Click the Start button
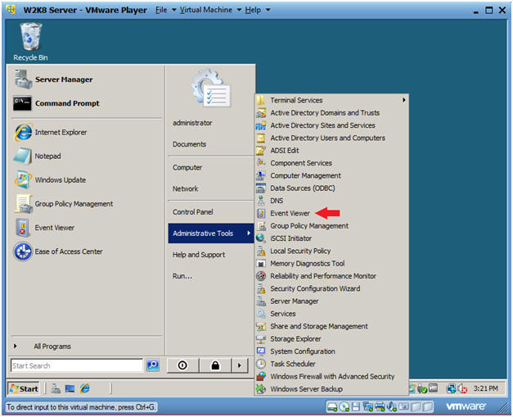This screenshot has width=513, height=417. (24, 389)
